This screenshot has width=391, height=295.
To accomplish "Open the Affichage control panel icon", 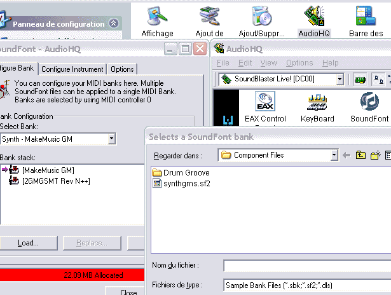I will 157,22.
